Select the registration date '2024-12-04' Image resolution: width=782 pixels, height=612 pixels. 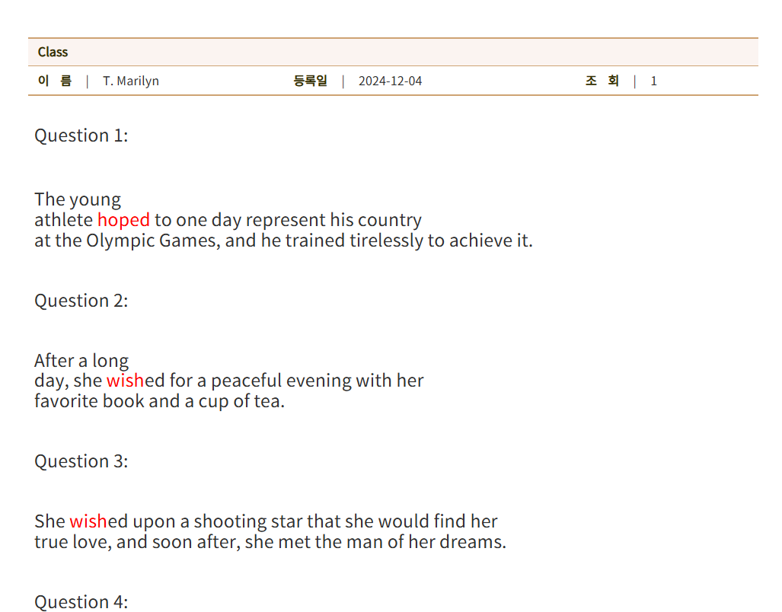(x=390, y=81)
